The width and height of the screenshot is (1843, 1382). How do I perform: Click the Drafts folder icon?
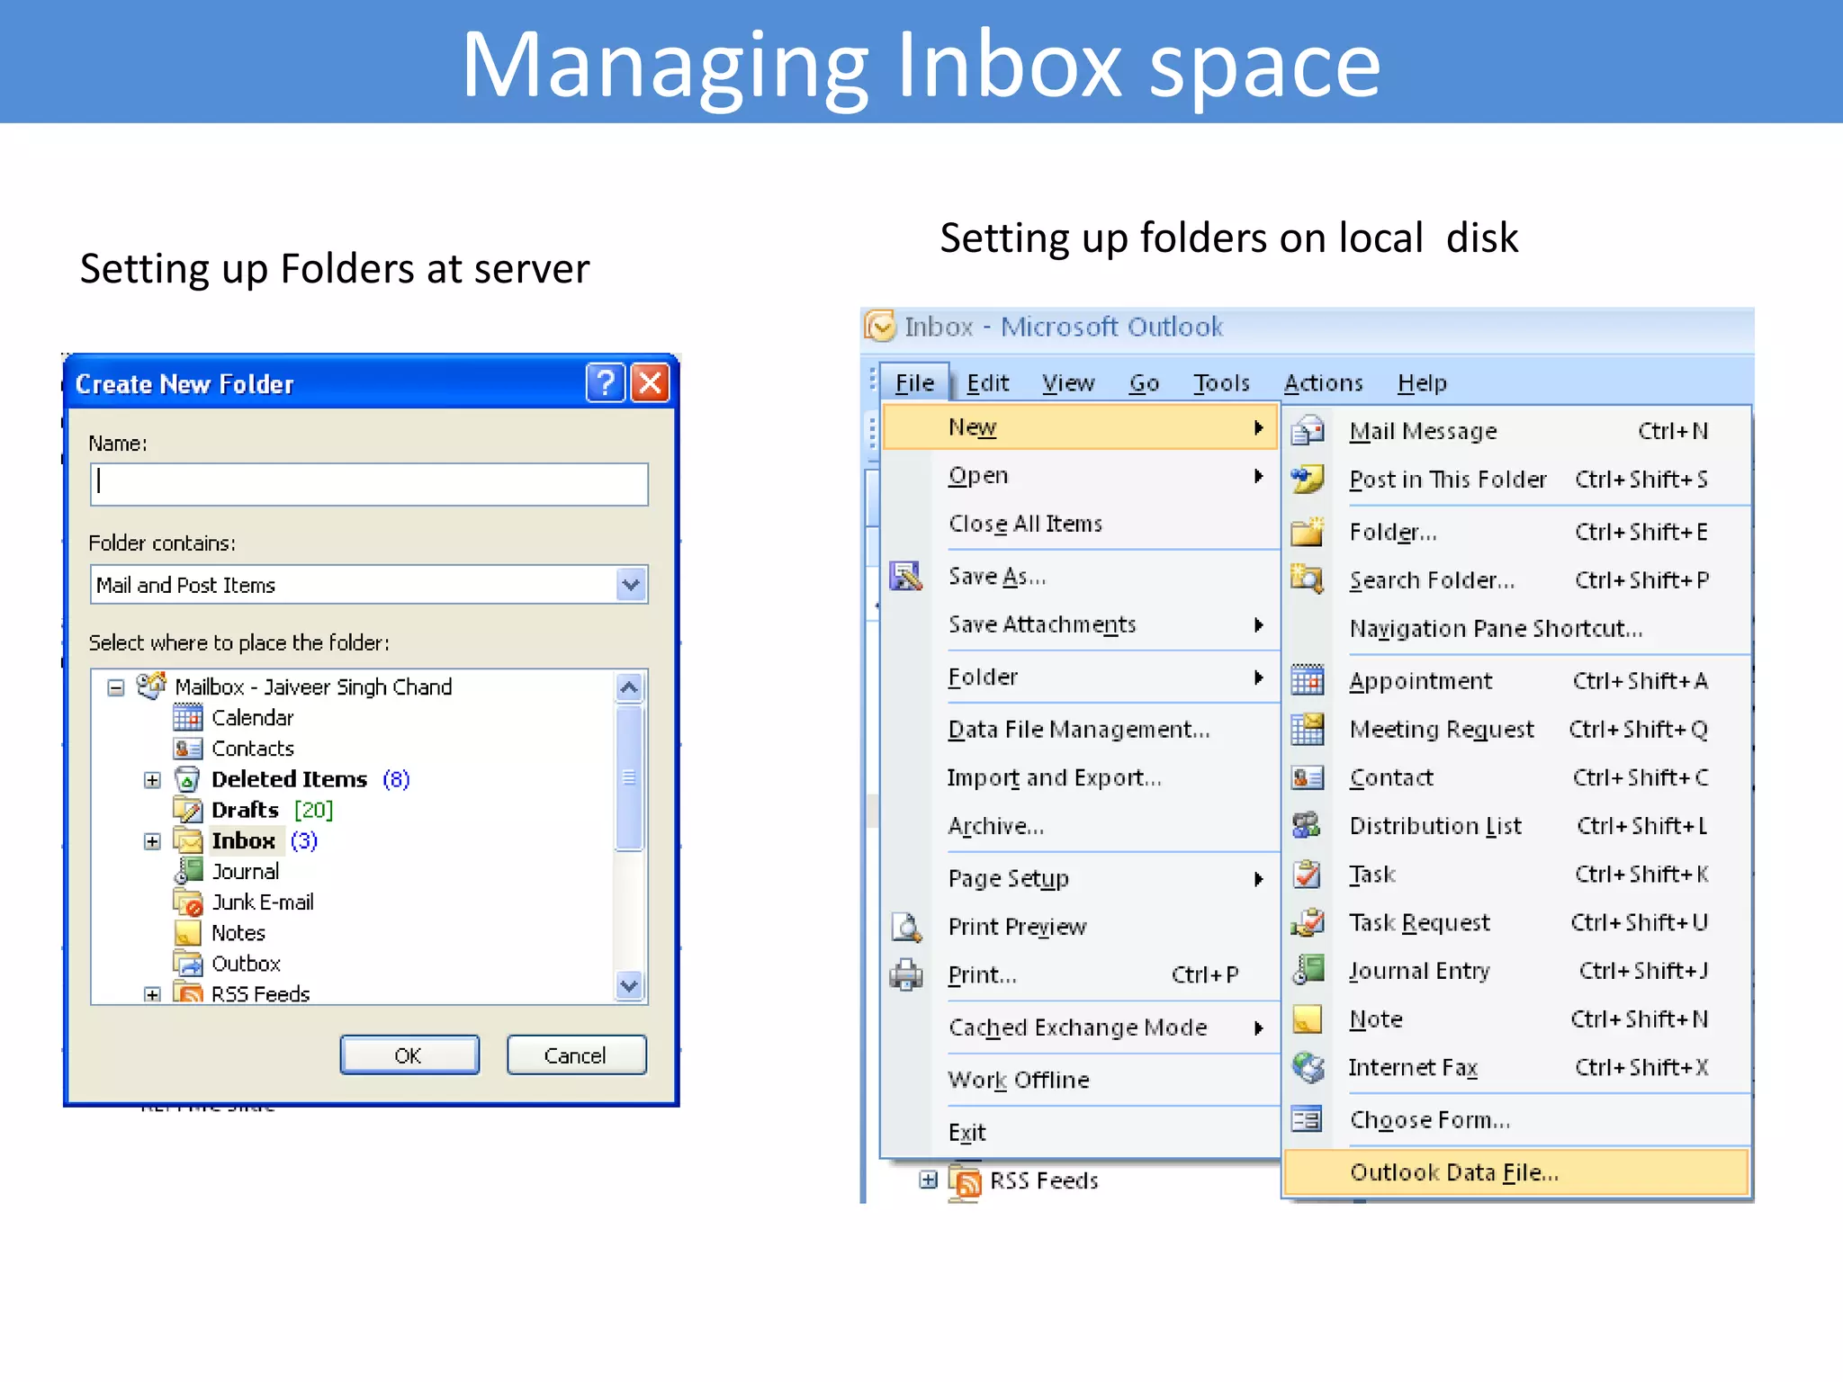point(188,809)
